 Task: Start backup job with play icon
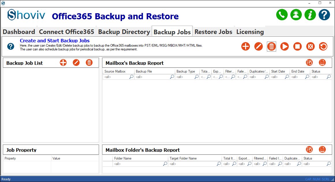point(285,46)
